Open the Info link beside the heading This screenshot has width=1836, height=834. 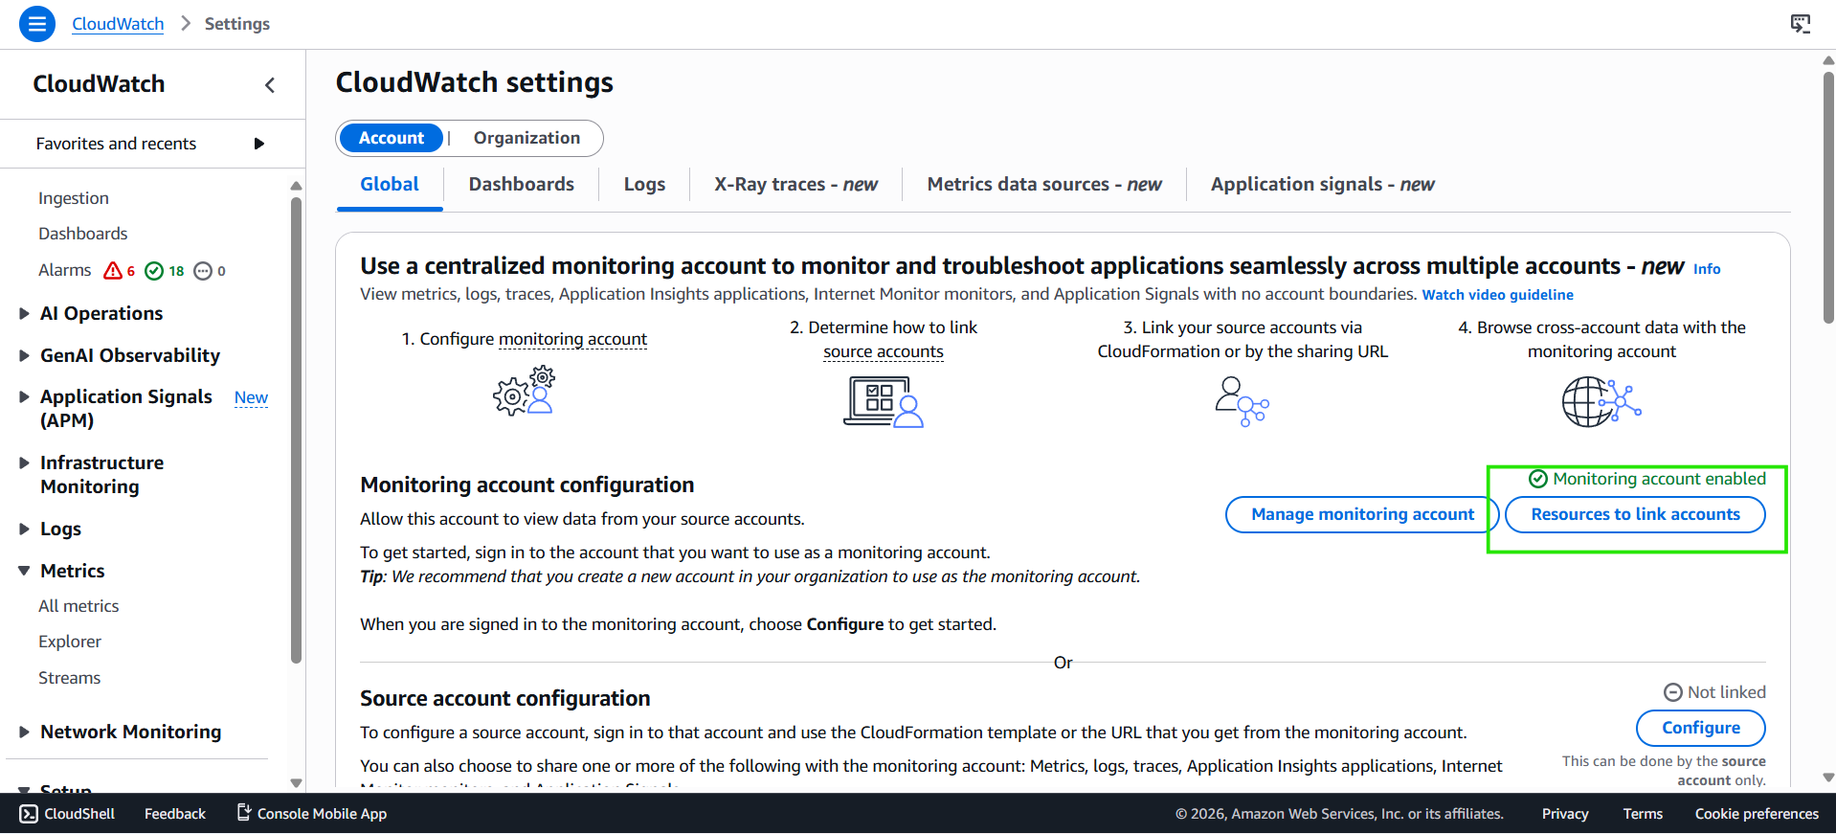1707,269
